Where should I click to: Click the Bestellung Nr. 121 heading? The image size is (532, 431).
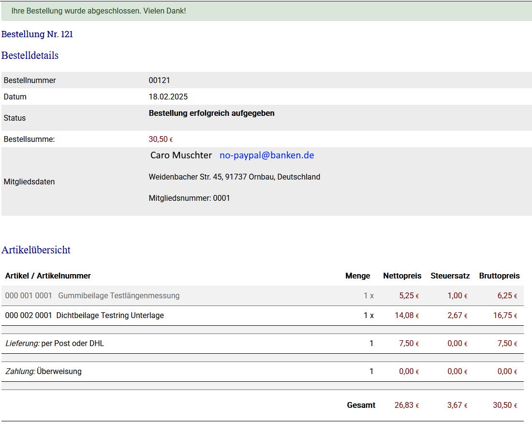37,34
